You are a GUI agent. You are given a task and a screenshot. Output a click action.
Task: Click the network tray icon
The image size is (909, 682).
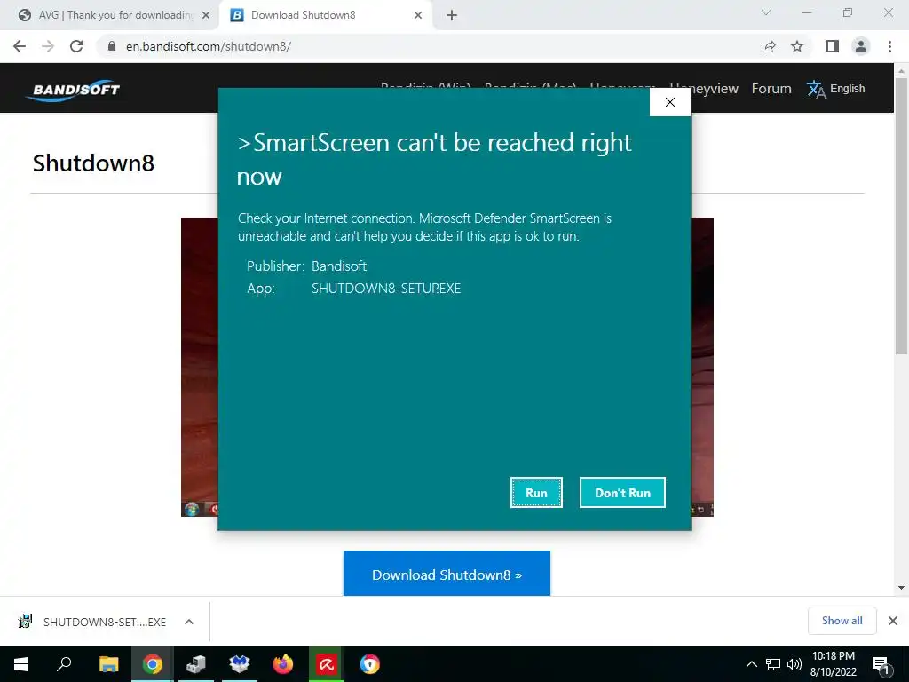tap(773, 664)
